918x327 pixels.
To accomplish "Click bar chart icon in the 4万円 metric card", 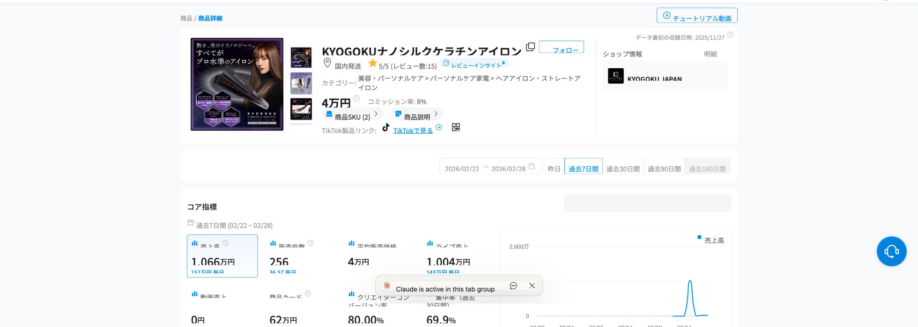I will pos(352,243).
